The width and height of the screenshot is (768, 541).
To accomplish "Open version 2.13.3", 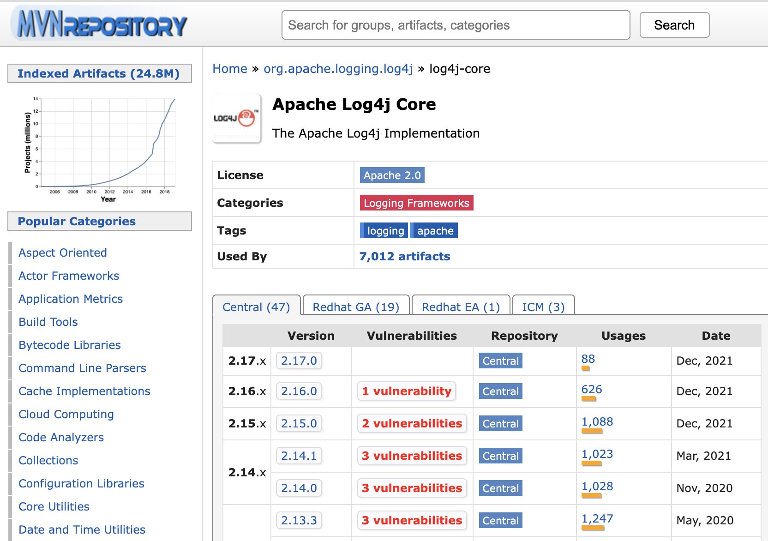I will (299, 521).
